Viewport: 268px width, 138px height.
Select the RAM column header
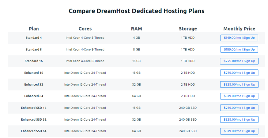coord(136,29)
